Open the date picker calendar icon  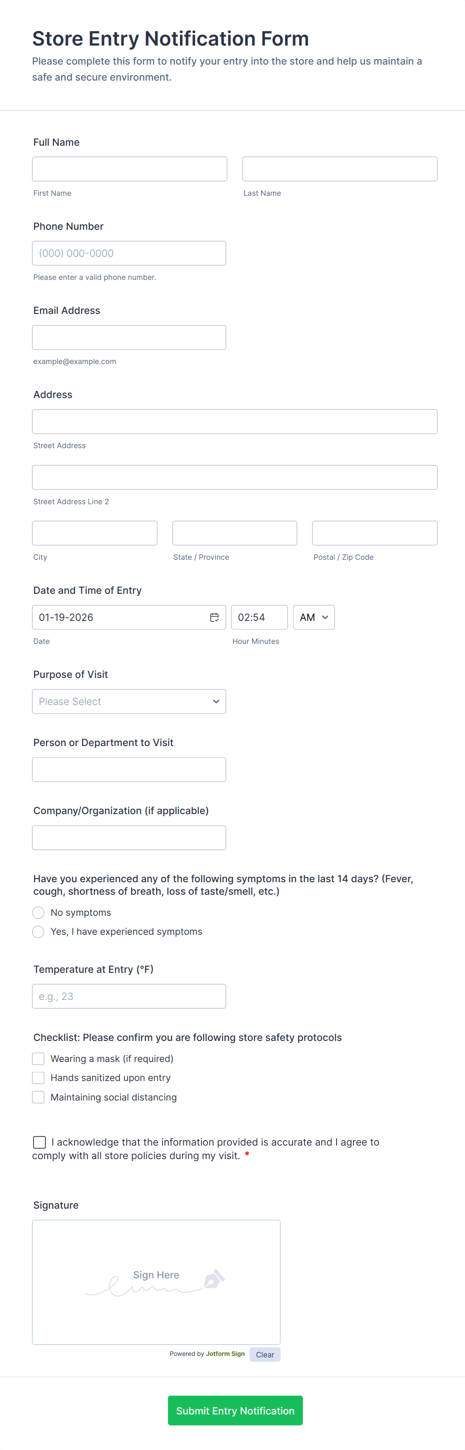click(214, 617)
